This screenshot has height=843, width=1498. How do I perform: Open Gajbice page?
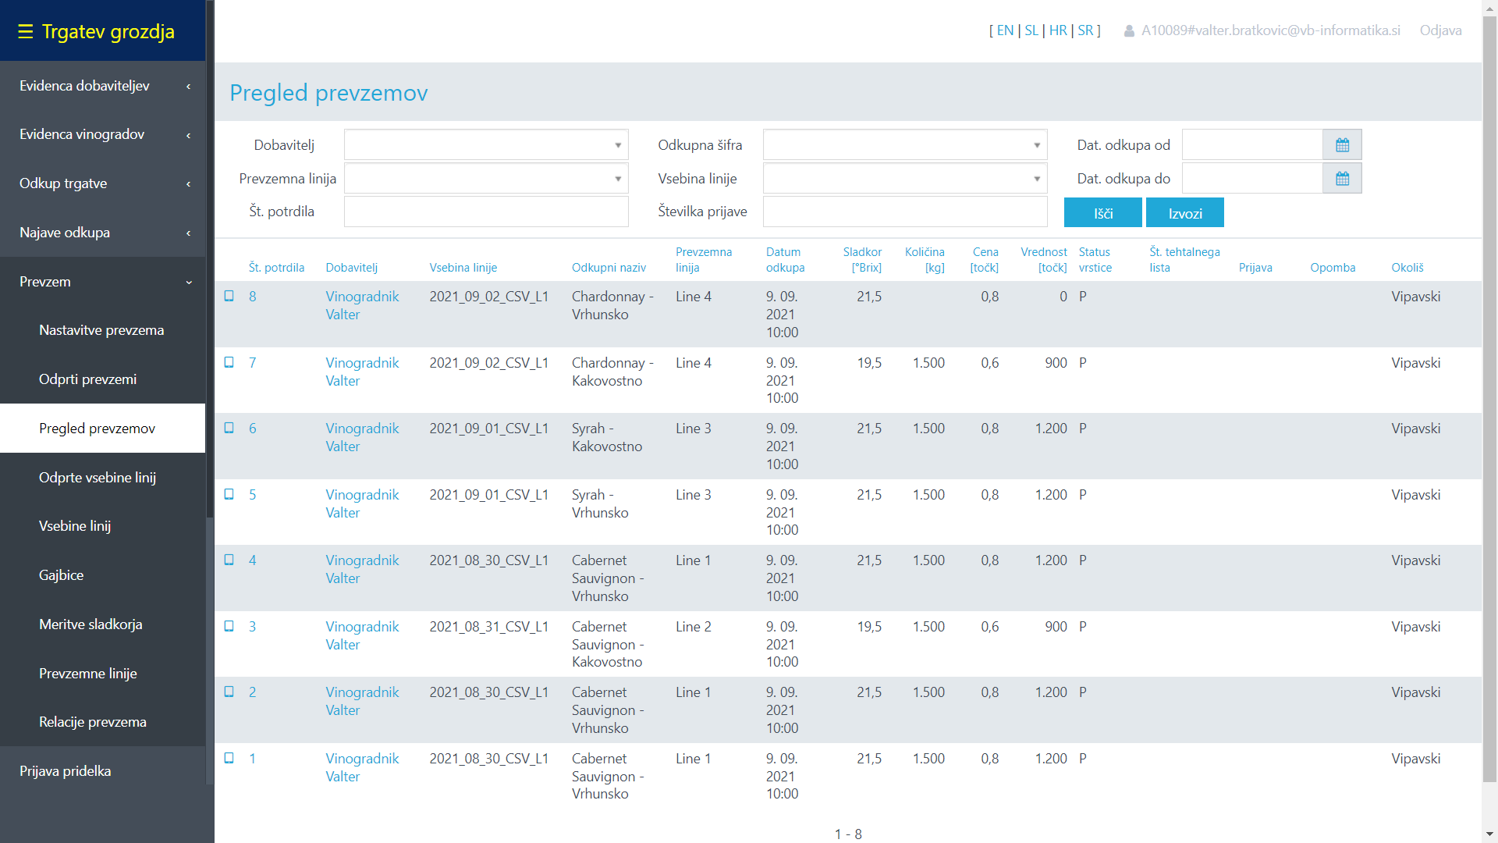103,575
